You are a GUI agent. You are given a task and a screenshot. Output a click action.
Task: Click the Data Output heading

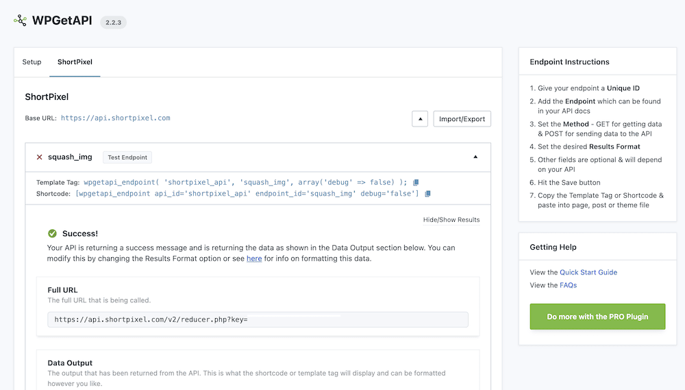click(x=70, y=363)
